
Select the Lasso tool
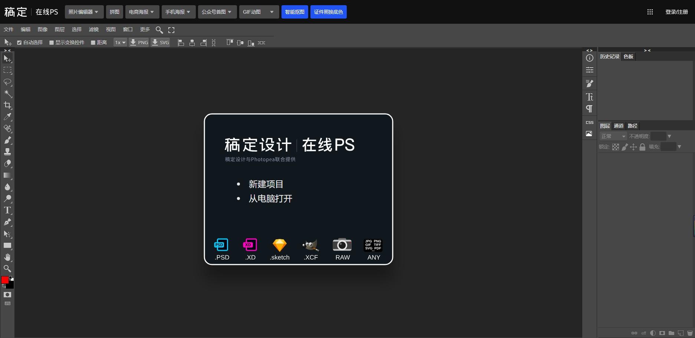(7, 82)
